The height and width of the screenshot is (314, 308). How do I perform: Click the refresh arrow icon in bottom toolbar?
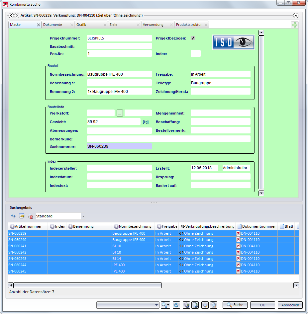pyautogui.click(x=176, y=305)
